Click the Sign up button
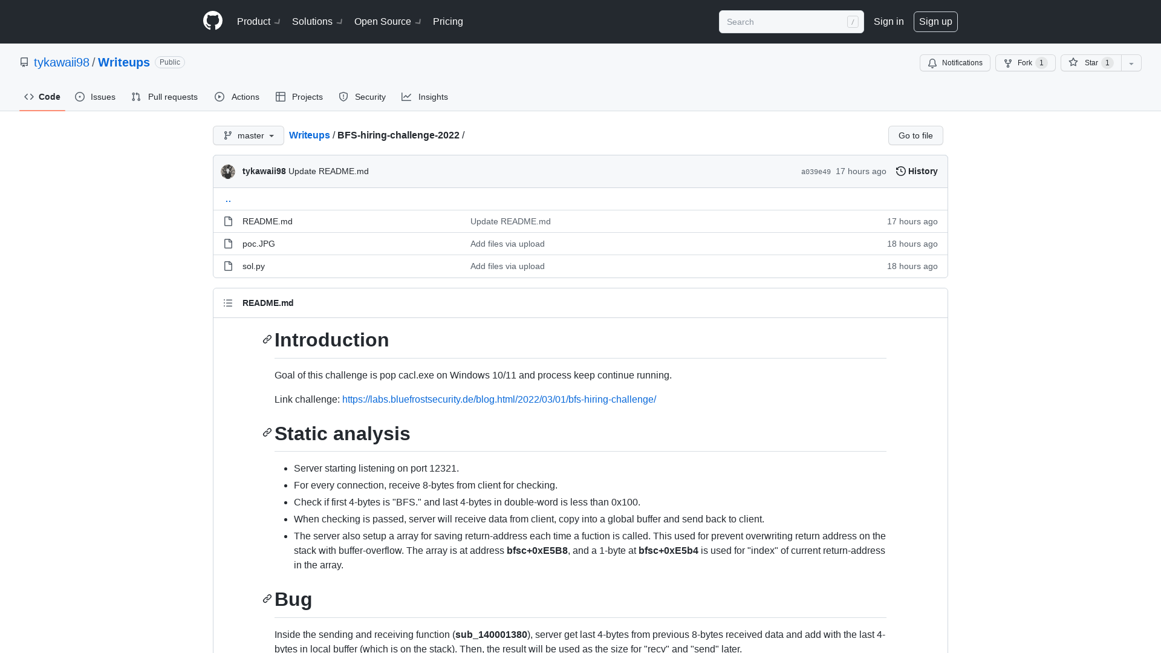 click(935, 21)
